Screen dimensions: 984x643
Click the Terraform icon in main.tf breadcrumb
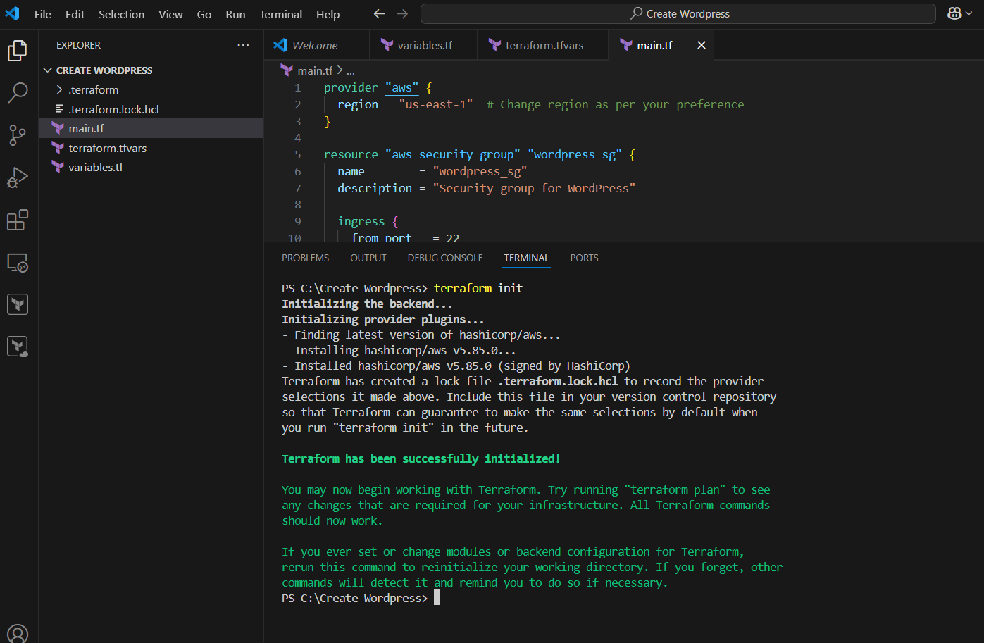(x=287, y=70)
